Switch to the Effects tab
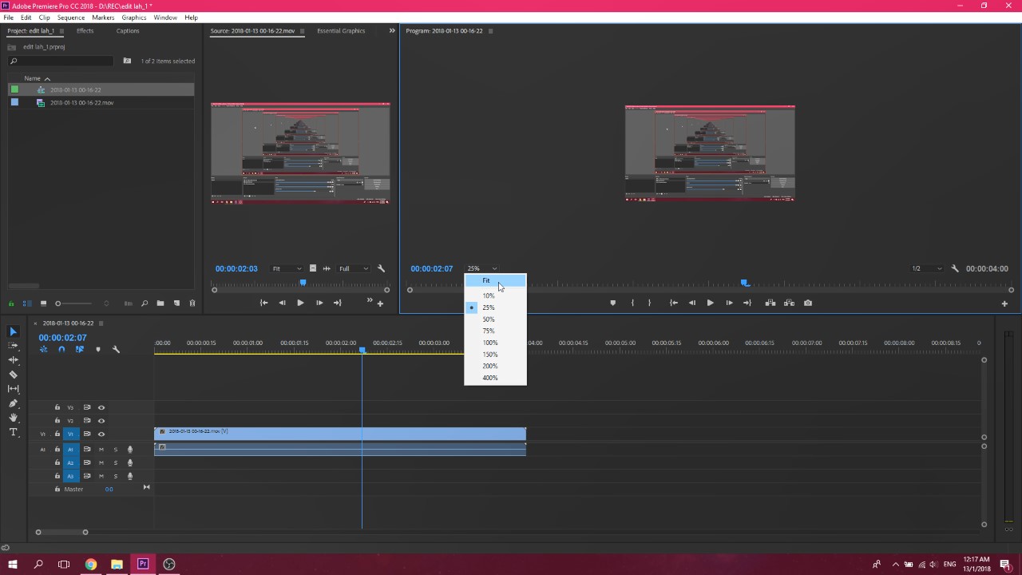The image size is (1022, 575). [85, 30]
